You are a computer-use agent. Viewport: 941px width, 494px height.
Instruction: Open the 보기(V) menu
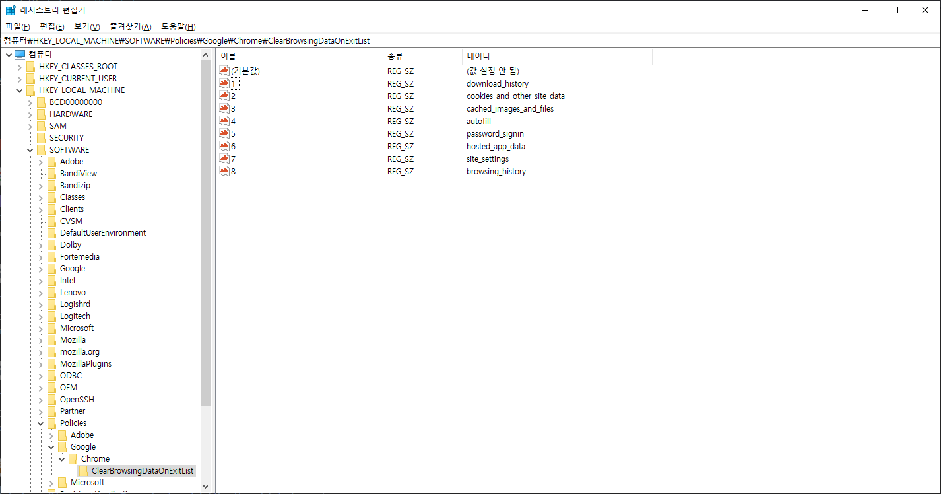(87, 26)
